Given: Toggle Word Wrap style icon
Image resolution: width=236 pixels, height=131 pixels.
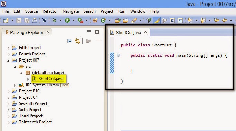Looking at the screenshot, I should click(164, 20).
